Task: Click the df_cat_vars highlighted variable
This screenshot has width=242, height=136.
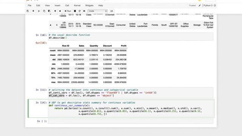Action: [56, 96]
